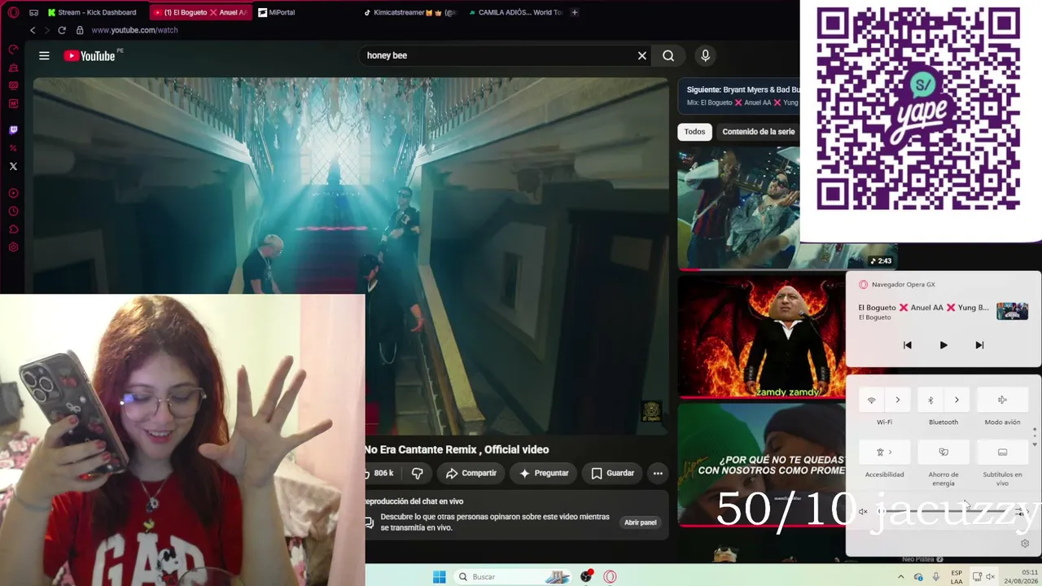Toggle Modo avión airplane mode
Image resolution: width=1042 pixels, height=586 pixels.
point(1002,400)
